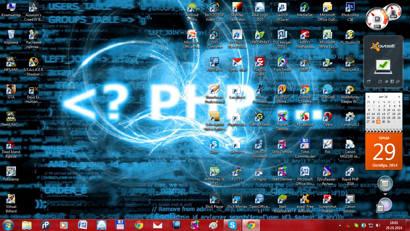Select the Компьютер desktop icon
Screen dimensions: 410x231
[x=11, y=10]
